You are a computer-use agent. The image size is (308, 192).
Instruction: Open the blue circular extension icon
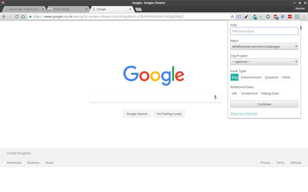(x=282, y=17)
